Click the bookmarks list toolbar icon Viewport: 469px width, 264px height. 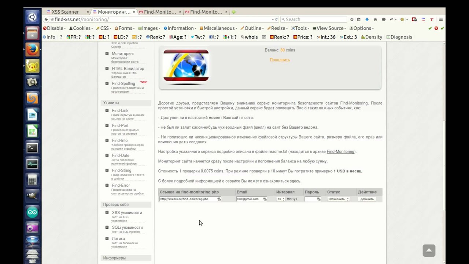pos(359,19)
